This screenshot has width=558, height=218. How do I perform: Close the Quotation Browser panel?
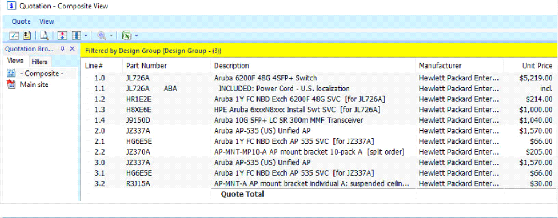[72, 49]
